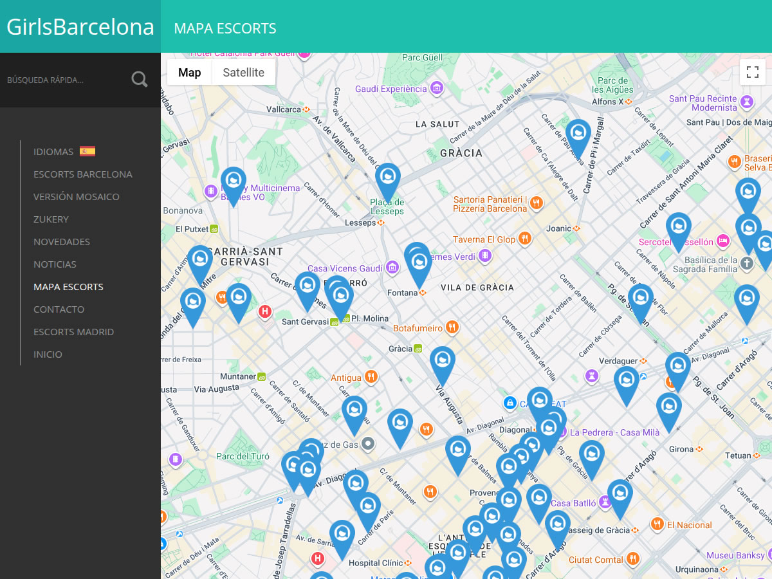This screenshot has width=772, height=579.
Task: Open the Gaudí Experiència purple POI icon
Action: click(x=436, y=87)
